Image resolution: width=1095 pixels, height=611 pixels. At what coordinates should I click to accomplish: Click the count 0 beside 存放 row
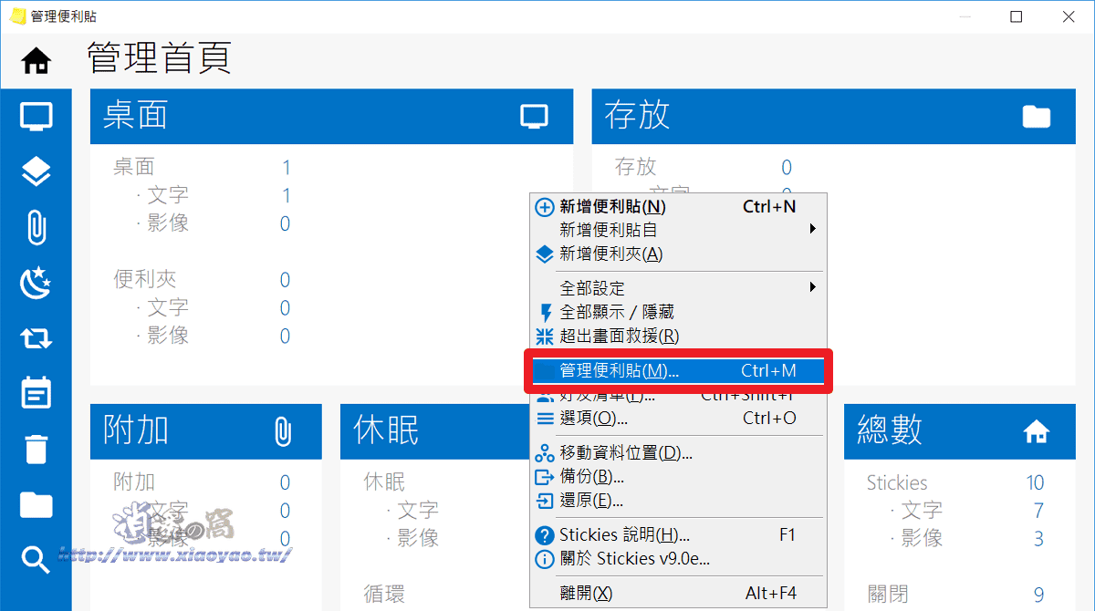click(x=787, y=168)
